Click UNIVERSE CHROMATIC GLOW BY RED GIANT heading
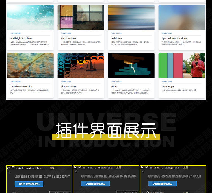 pyautogui.click(x=42, y=177)
